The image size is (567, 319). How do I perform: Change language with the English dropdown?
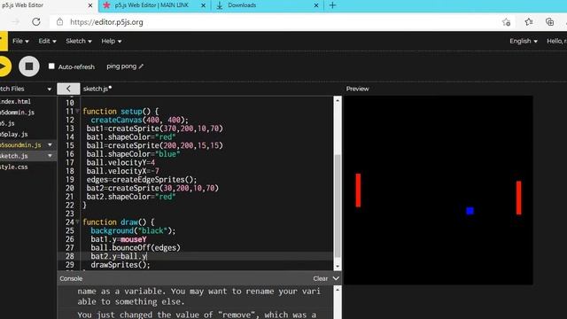click(524, 42)
